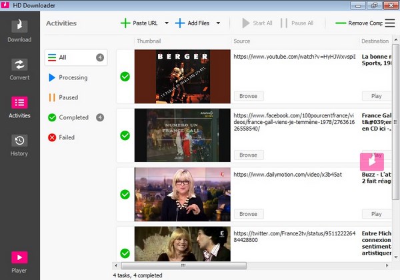Screen dimensions: 400x280
Task: Click the Paste URL button label
Action: click(145, 23)
